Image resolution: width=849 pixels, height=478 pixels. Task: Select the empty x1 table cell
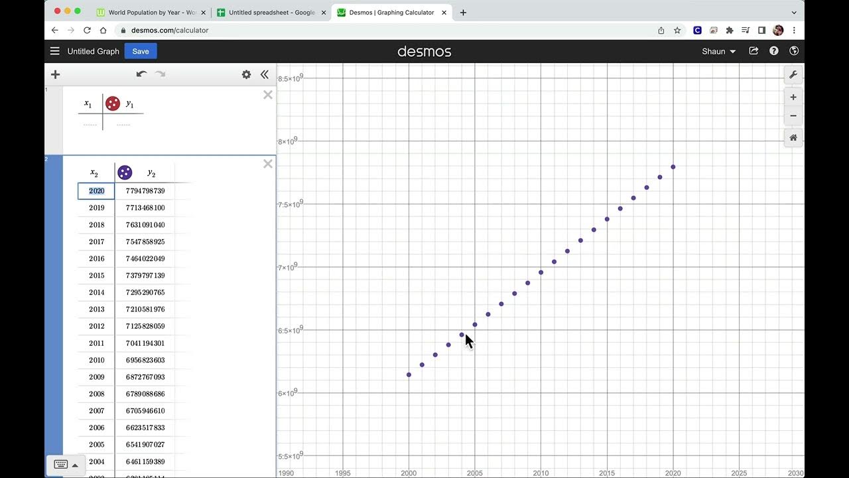[90, 123]
